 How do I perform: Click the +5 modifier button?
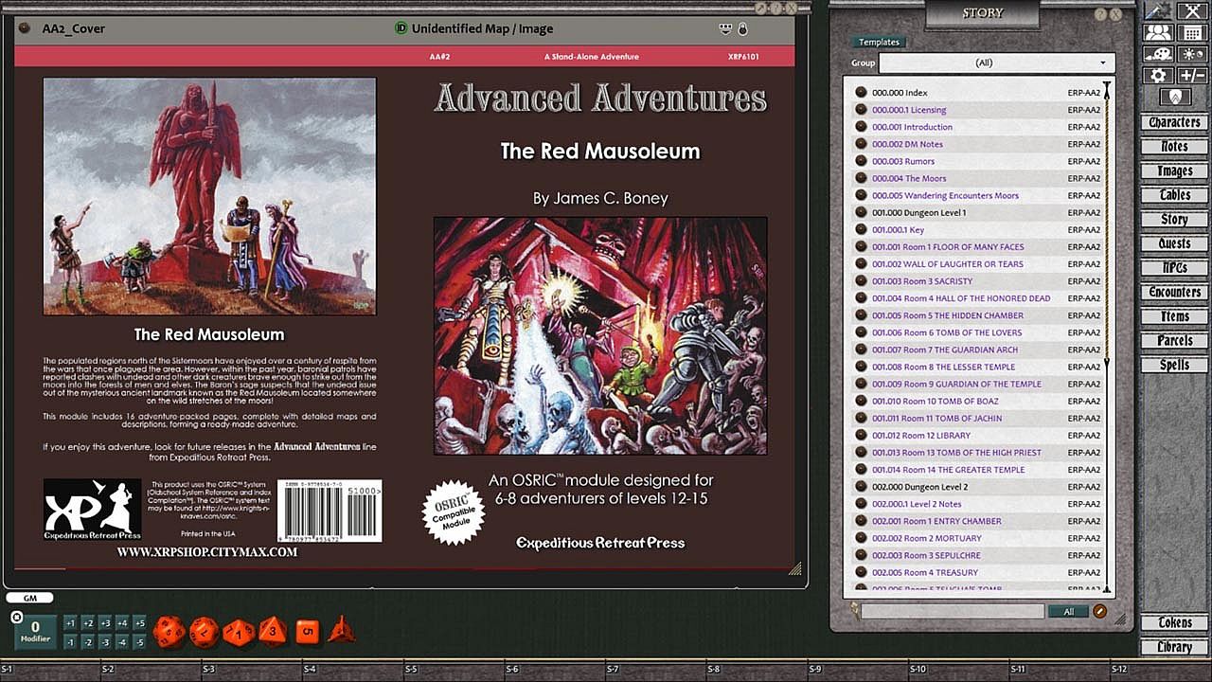pos(139,623)
